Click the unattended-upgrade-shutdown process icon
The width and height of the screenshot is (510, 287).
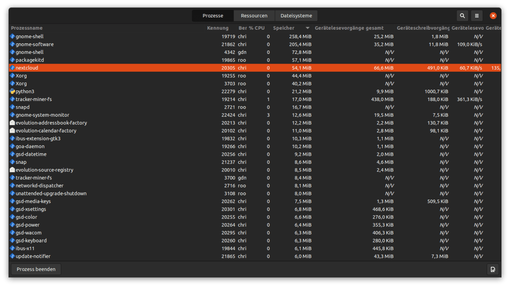click(12, 194)
